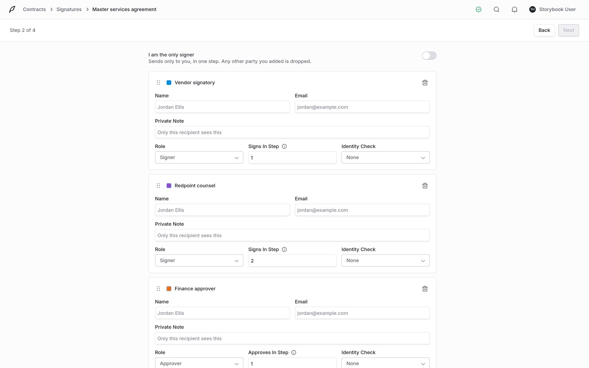Focus the Redpoint counsel Email field
Screen dimensions: 589x368
pyautogui.click(x=362, y=210)
